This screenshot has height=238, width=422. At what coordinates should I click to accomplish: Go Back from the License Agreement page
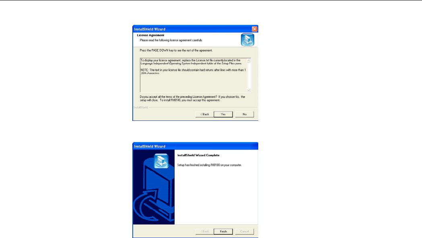204,114
